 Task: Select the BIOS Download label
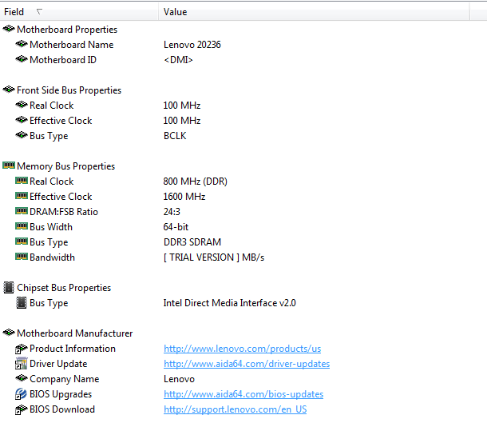click(62, 409)
